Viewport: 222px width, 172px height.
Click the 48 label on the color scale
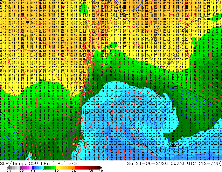pos(101,171)
